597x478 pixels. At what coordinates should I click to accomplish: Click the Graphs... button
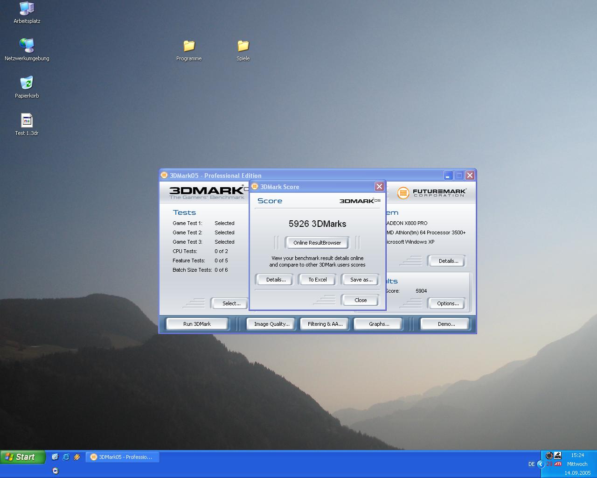(x=379, y=324)
